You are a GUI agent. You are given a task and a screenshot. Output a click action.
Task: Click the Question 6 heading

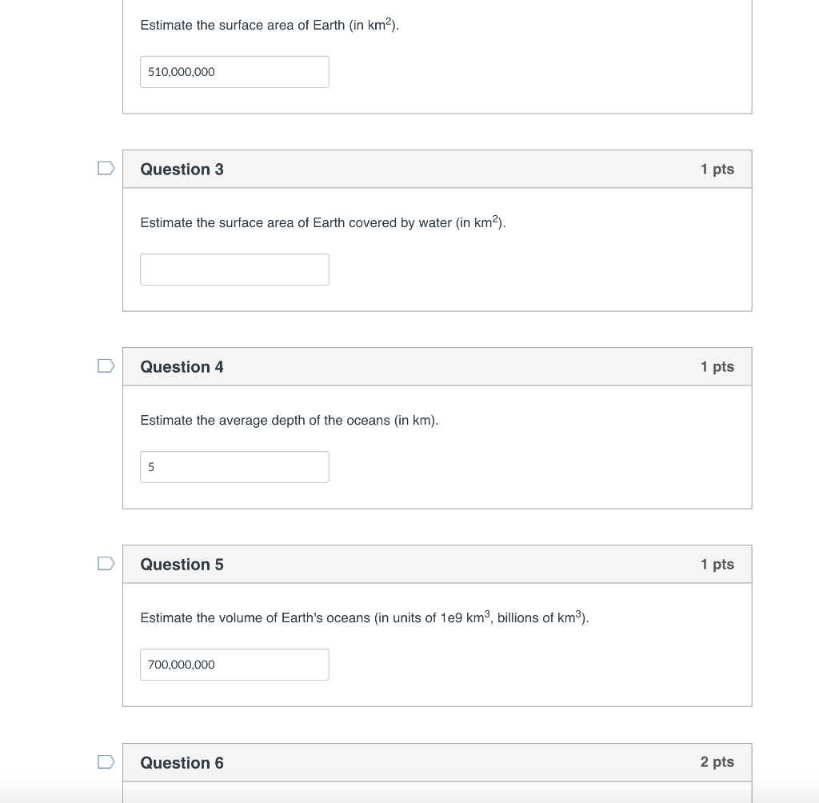point(182,762)
